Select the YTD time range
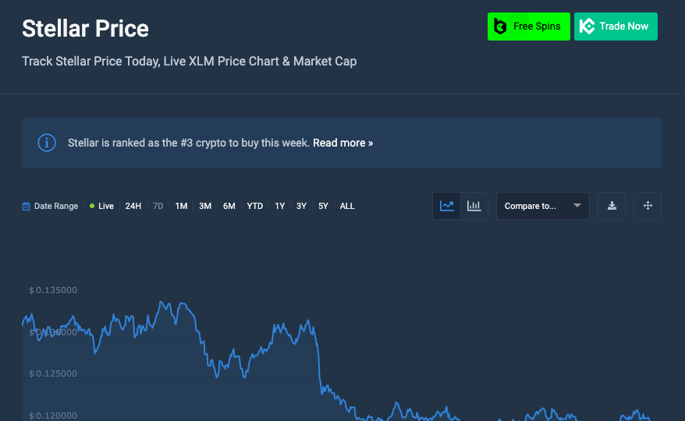This screenshot has height=421, width=685. (254, 206)
